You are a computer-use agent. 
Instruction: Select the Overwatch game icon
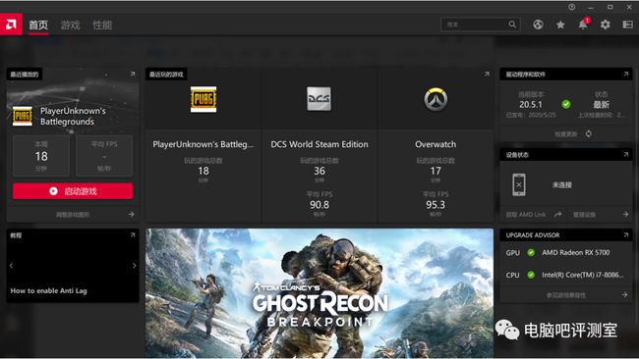(x=436, y=99)
